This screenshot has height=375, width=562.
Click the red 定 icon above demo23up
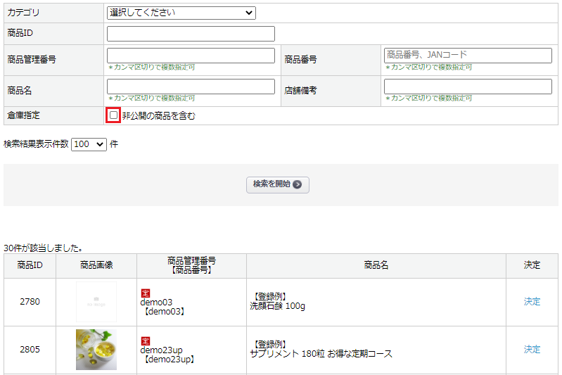click(x=145, y=341)
